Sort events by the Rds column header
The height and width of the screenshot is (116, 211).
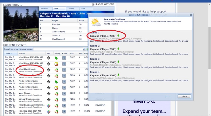click(x=81, y=53)
